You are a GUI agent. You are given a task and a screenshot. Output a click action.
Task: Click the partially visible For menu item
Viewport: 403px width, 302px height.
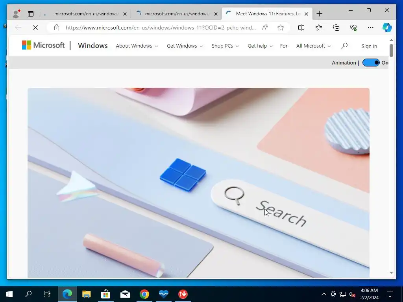(x=284, y=46)
